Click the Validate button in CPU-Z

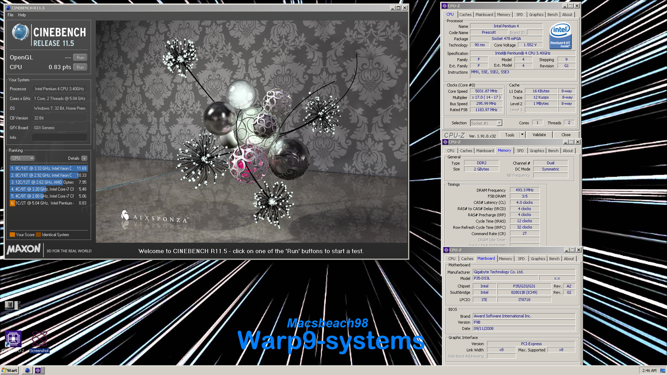pos(539,135)
